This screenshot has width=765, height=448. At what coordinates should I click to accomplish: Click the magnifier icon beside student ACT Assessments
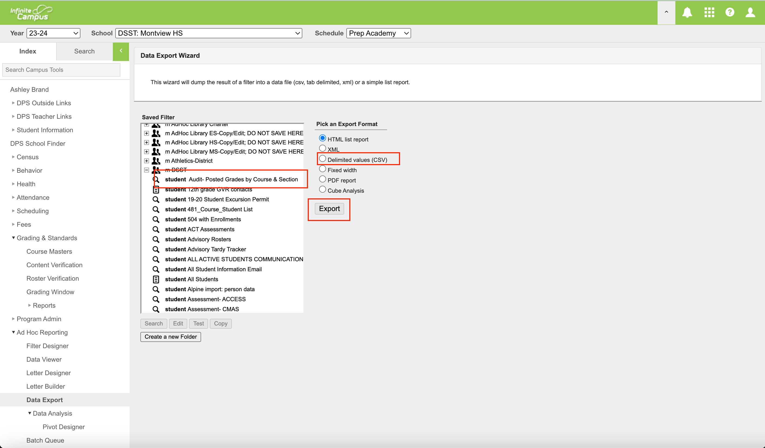[156, 229]
